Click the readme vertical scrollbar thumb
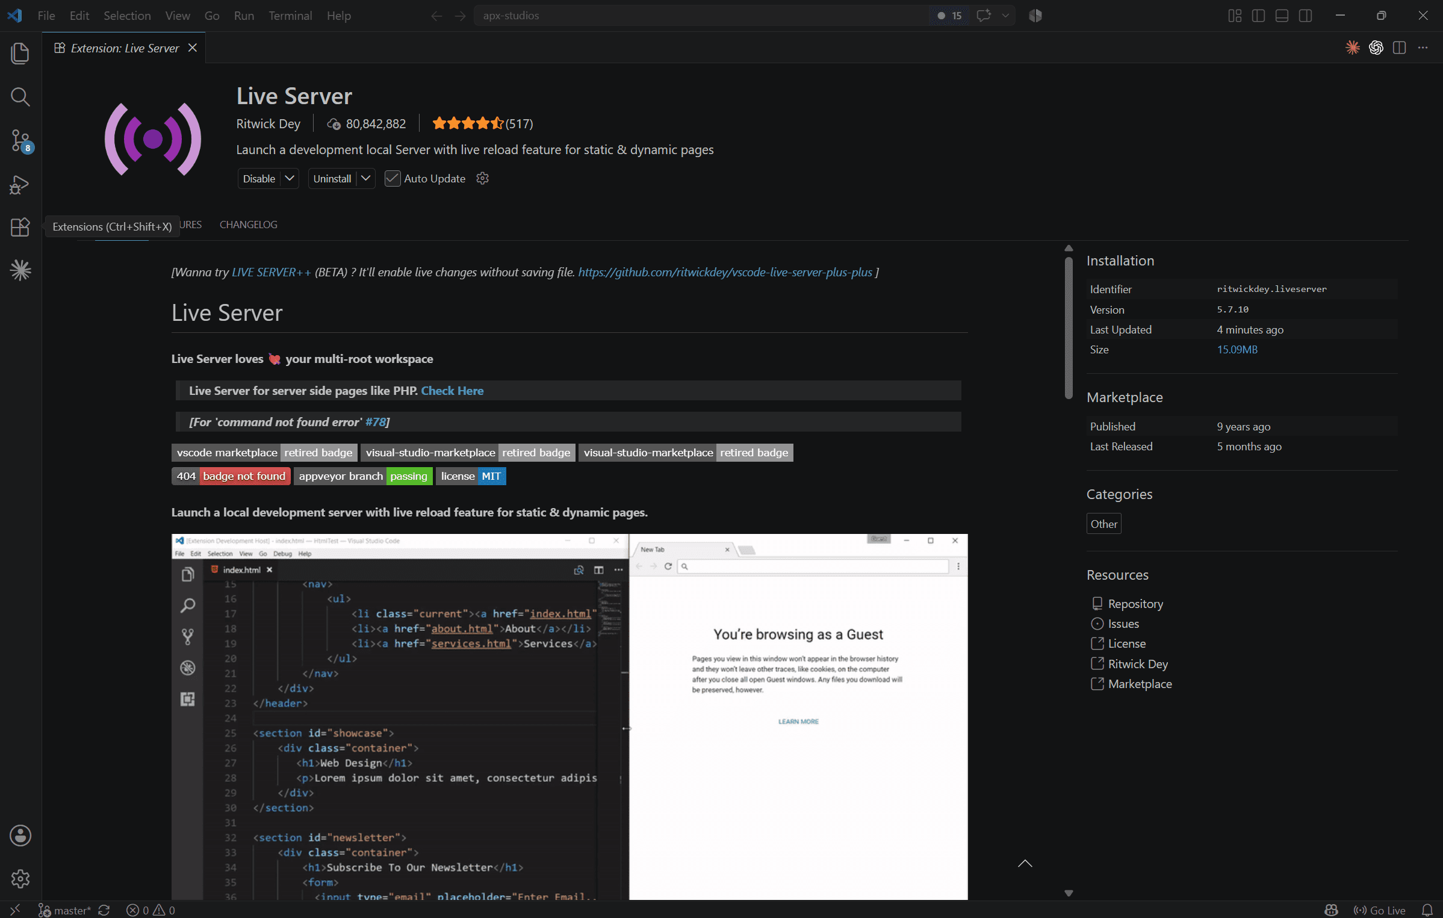1443x918 pixels. coord(1069,329)
